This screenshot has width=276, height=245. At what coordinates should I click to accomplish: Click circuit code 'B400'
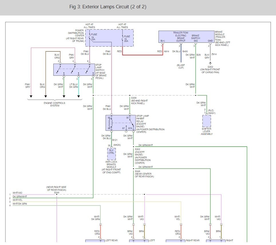185,51
